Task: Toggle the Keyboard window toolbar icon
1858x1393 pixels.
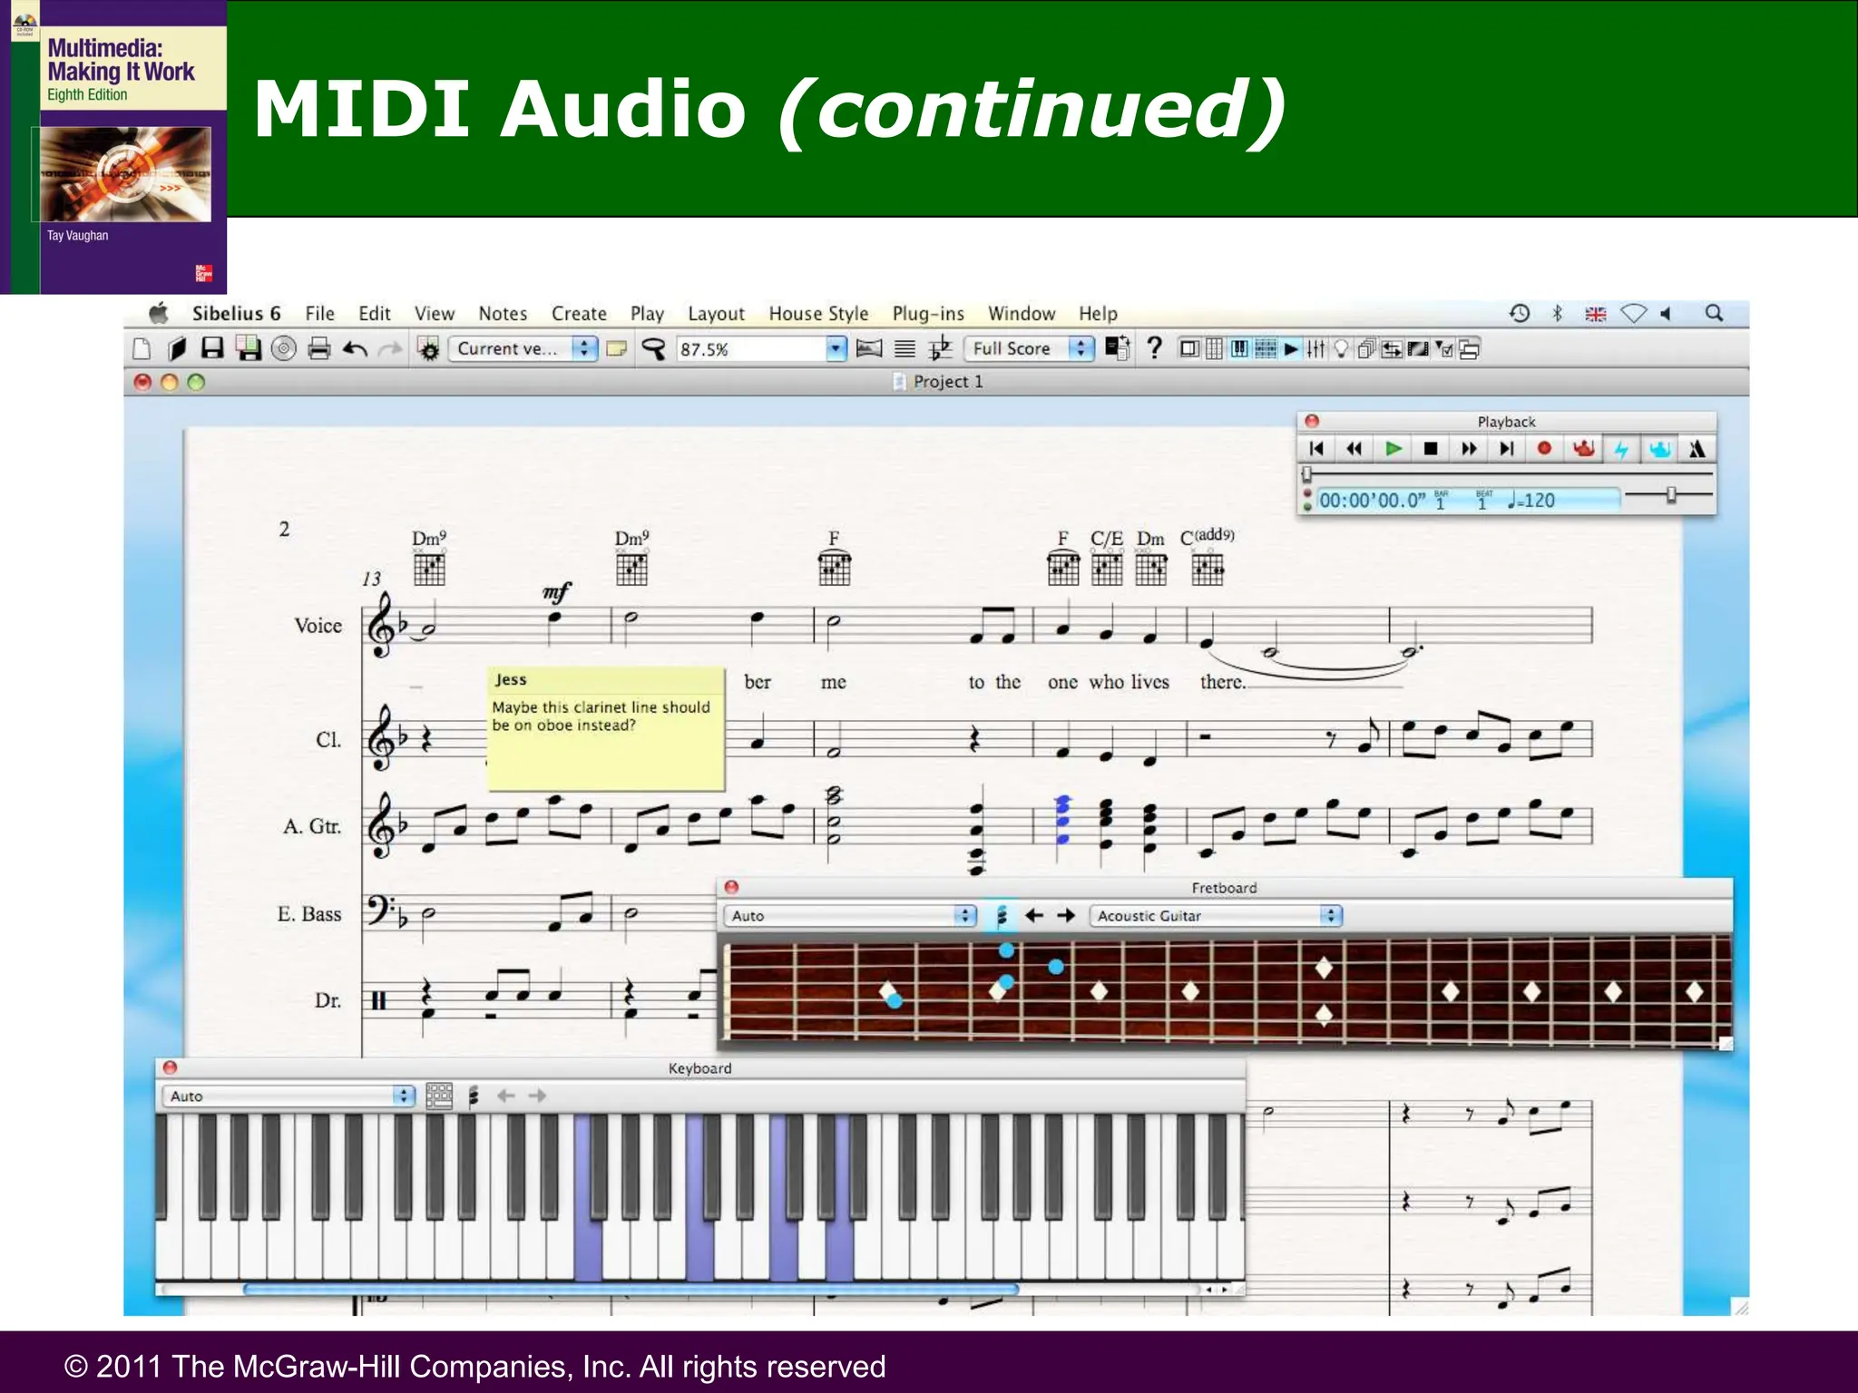Action: point(1239,349)
